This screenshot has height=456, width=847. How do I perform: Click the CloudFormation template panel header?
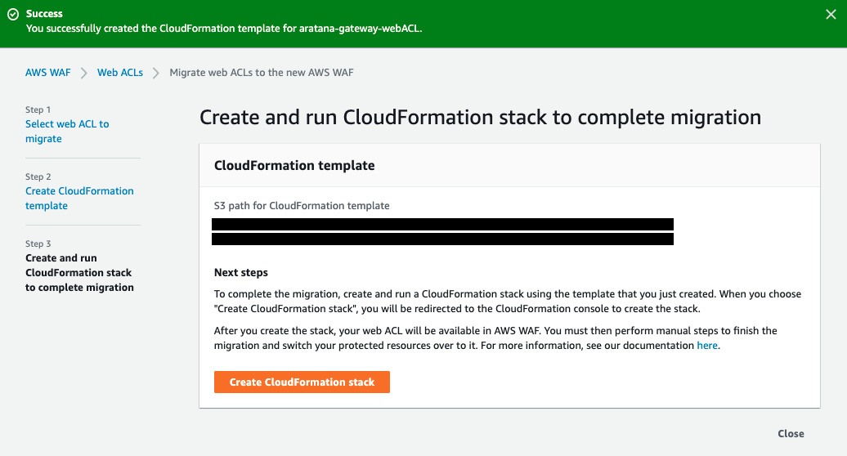[294, 165]
